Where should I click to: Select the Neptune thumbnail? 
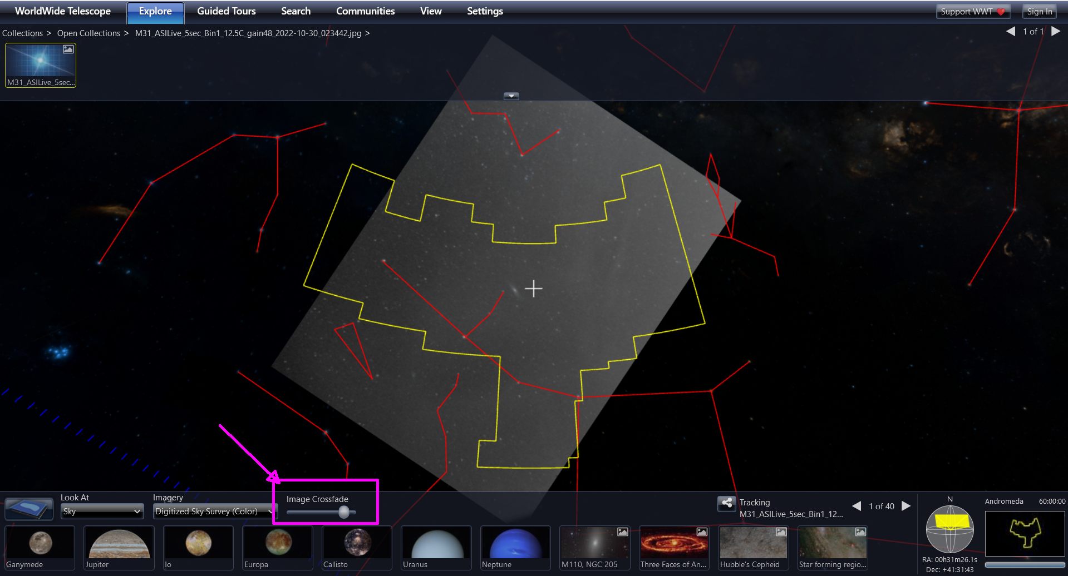pyautogui.click(x=515, y=548)
